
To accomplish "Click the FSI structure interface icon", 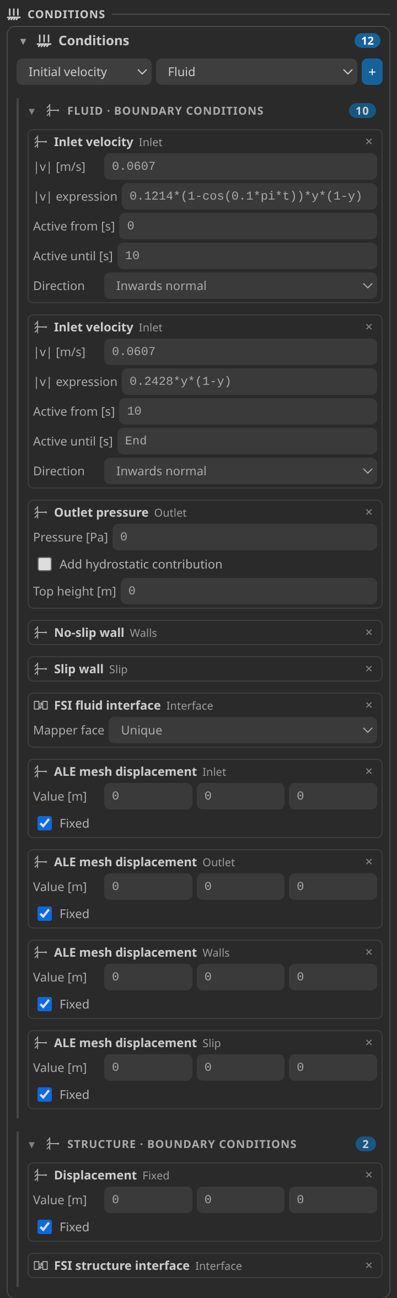I will click(x=41, y=1265).
